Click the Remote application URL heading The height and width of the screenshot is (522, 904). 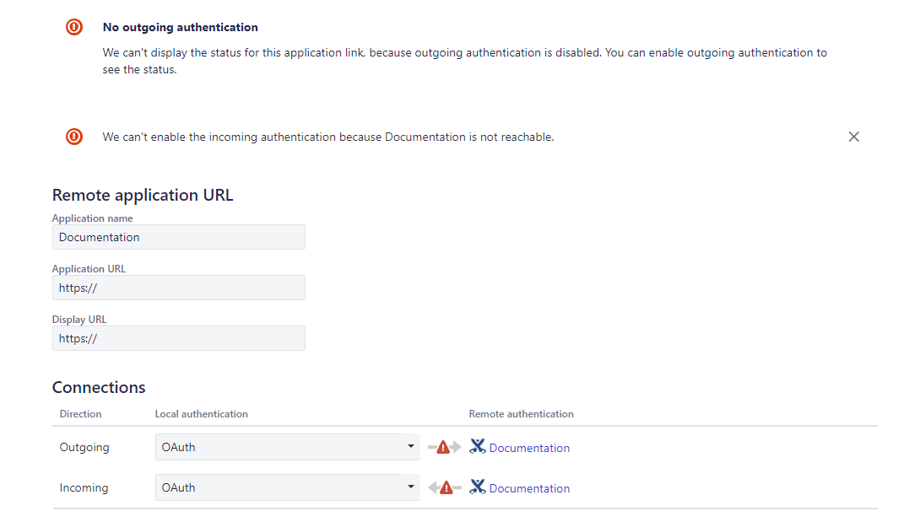(143, 196)
